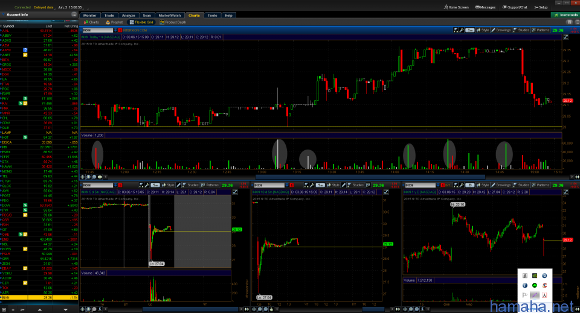
Task: Click the yellow icon on the ANET row
Action: click(x=25, y=55)
